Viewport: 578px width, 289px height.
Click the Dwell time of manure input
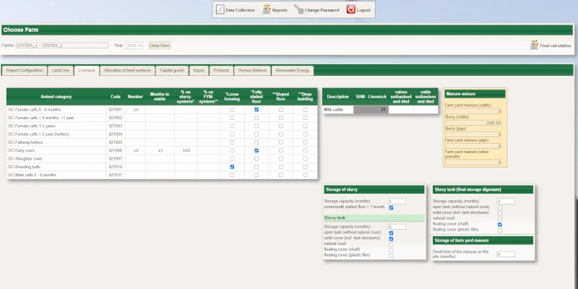505,254
